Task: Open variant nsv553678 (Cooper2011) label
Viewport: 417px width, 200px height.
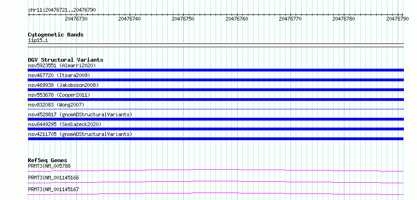Action: pyautogui.click(x=59, y=95)
